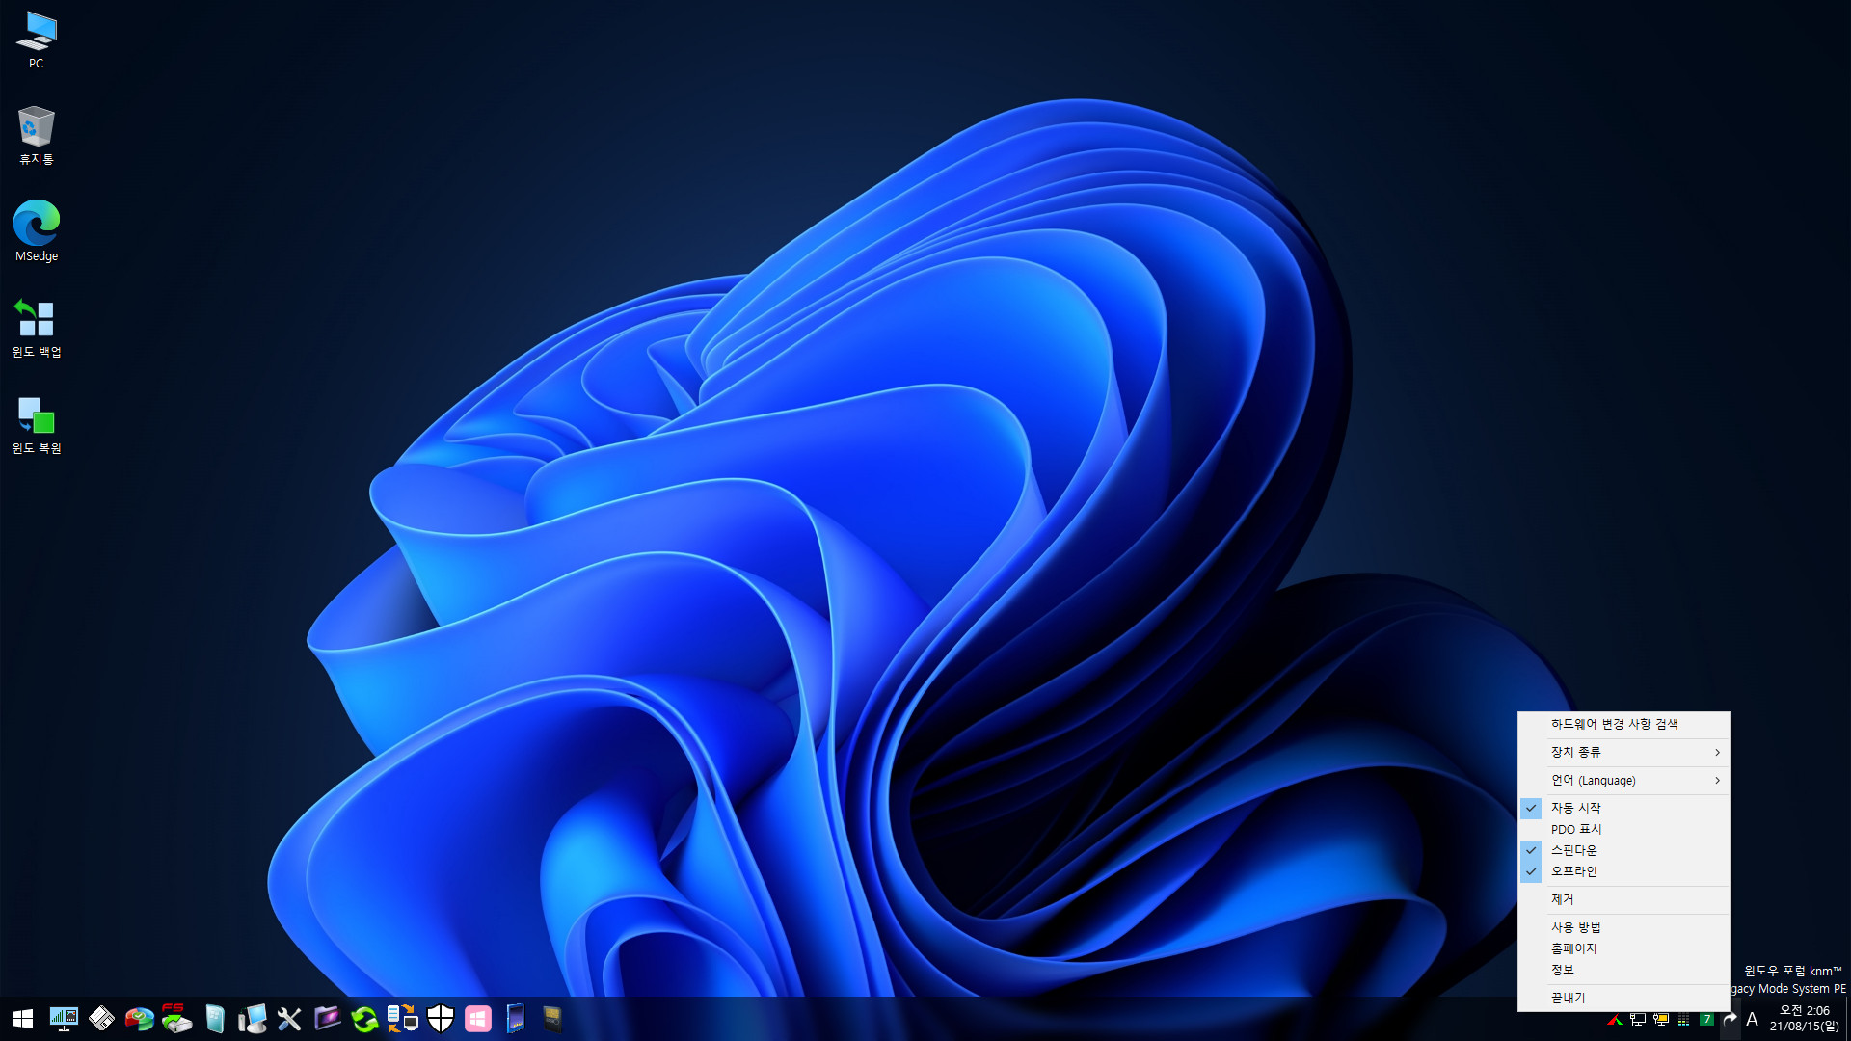The height and width of the screenshot is (1041, 1851).
Task: Click the curved arrow tray icon
Action: pyautogui.click(x=1730, y=1020)
